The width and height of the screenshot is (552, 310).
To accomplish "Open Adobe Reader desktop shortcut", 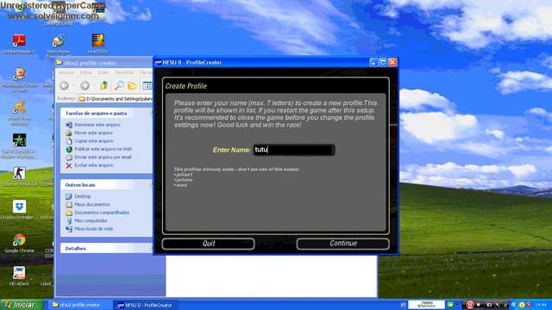I will [x=19, y=44].
